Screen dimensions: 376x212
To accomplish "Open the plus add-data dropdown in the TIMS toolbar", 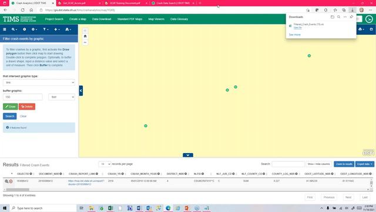I will (57, 29).
